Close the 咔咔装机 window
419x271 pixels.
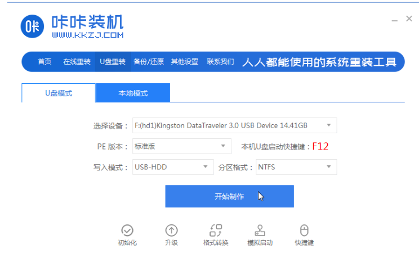coord(409,19)
